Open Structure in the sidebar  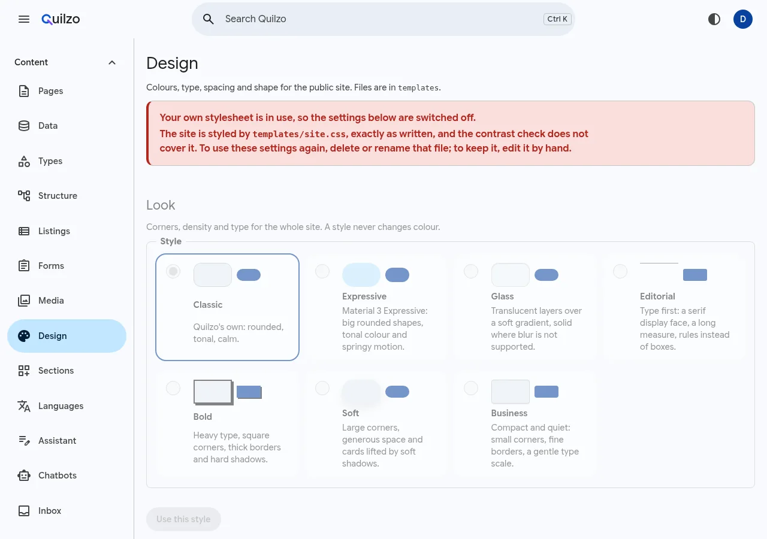67,196
